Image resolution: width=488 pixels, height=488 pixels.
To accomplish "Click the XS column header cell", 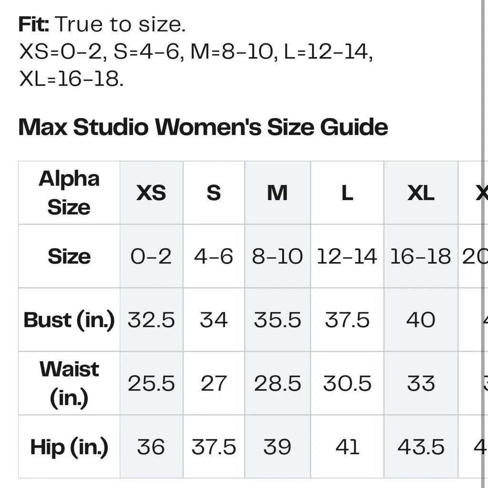I will tap(151, 193).
